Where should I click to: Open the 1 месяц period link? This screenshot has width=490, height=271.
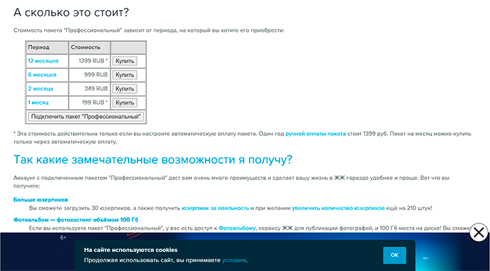(x=38, y=103)
